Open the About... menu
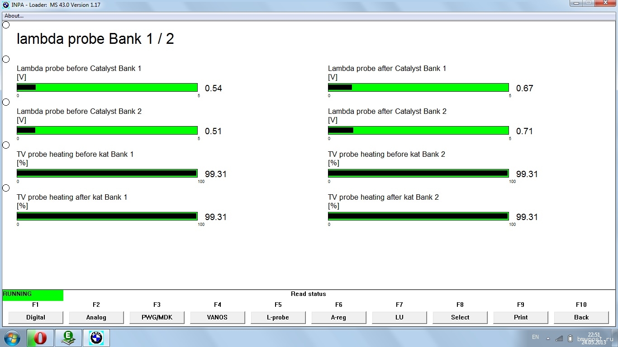This screenshot has width=618, height=347. click(x=14, y=16)
